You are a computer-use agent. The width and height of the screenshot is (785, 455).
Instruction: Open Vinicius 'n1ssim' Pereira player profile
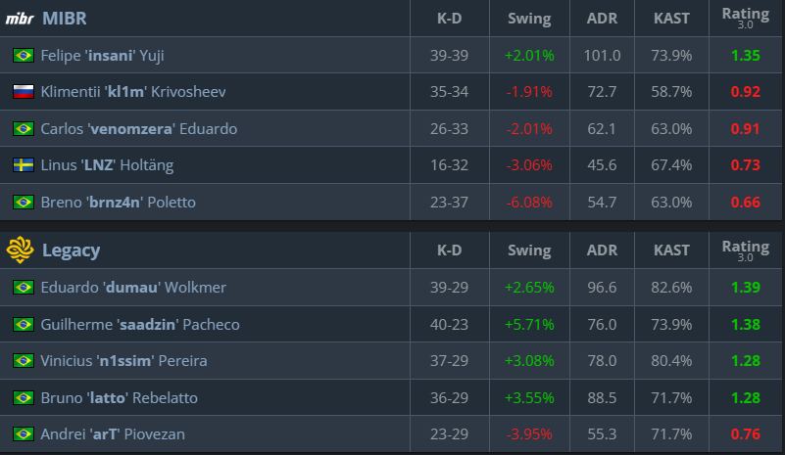(123, 361)
